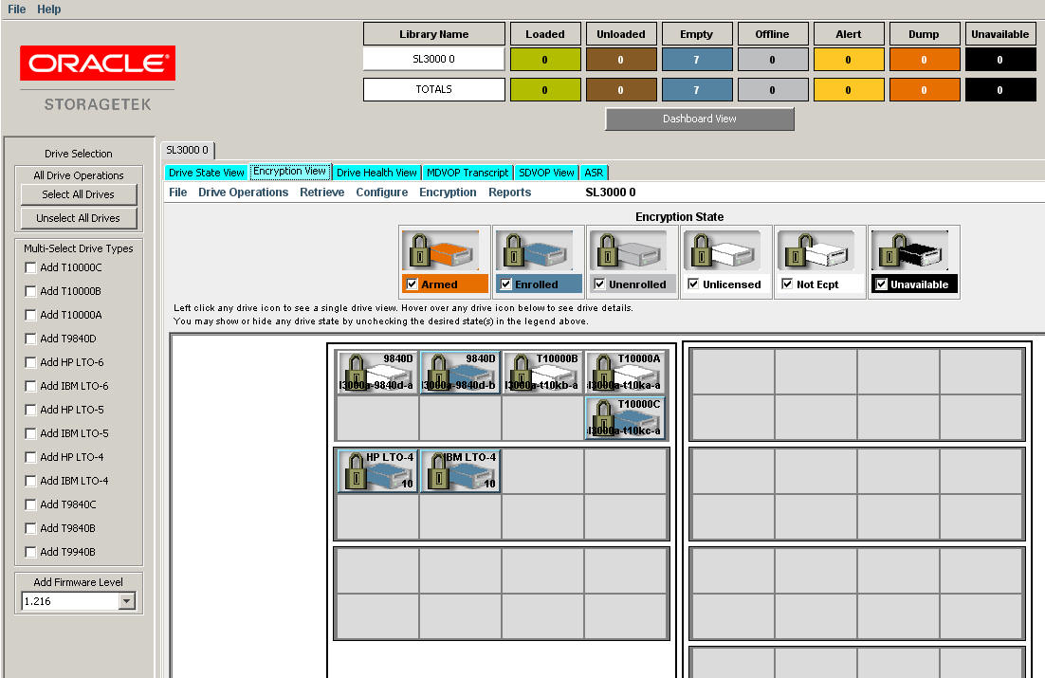
Task: Open the Drive Operations menu
Action: click(x=244, y=192)
